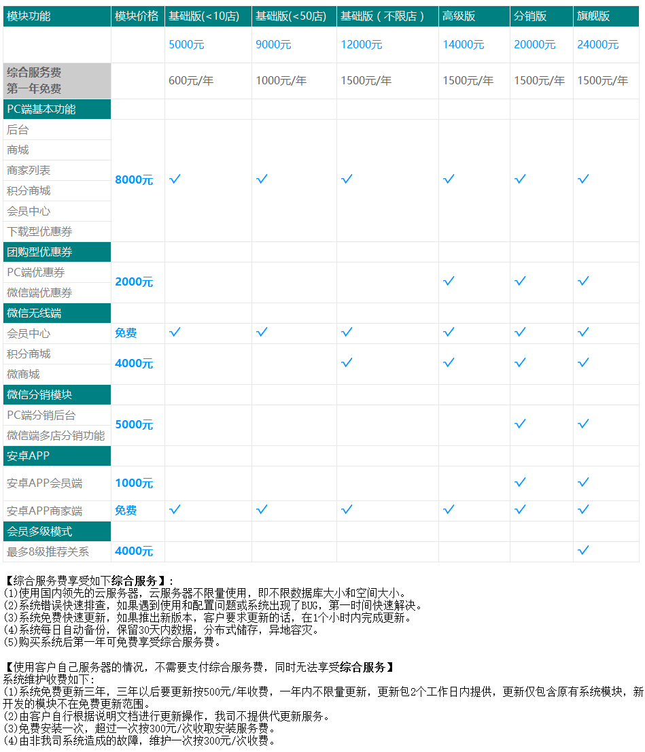645x752 pixels.
Task: Click checkmark for 微信 会员中心 row under 旗舰版
Action: pyautogui.click(x=583, y=332)
